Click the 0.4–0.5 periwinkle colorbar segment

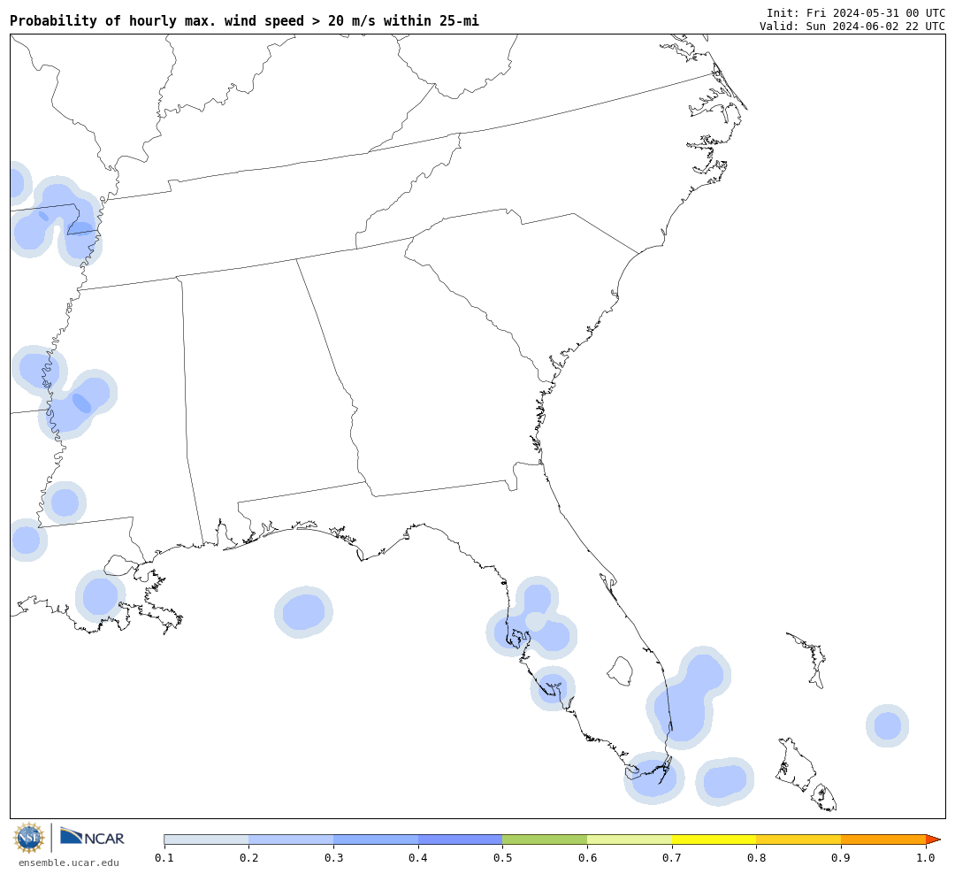[461, 839]
